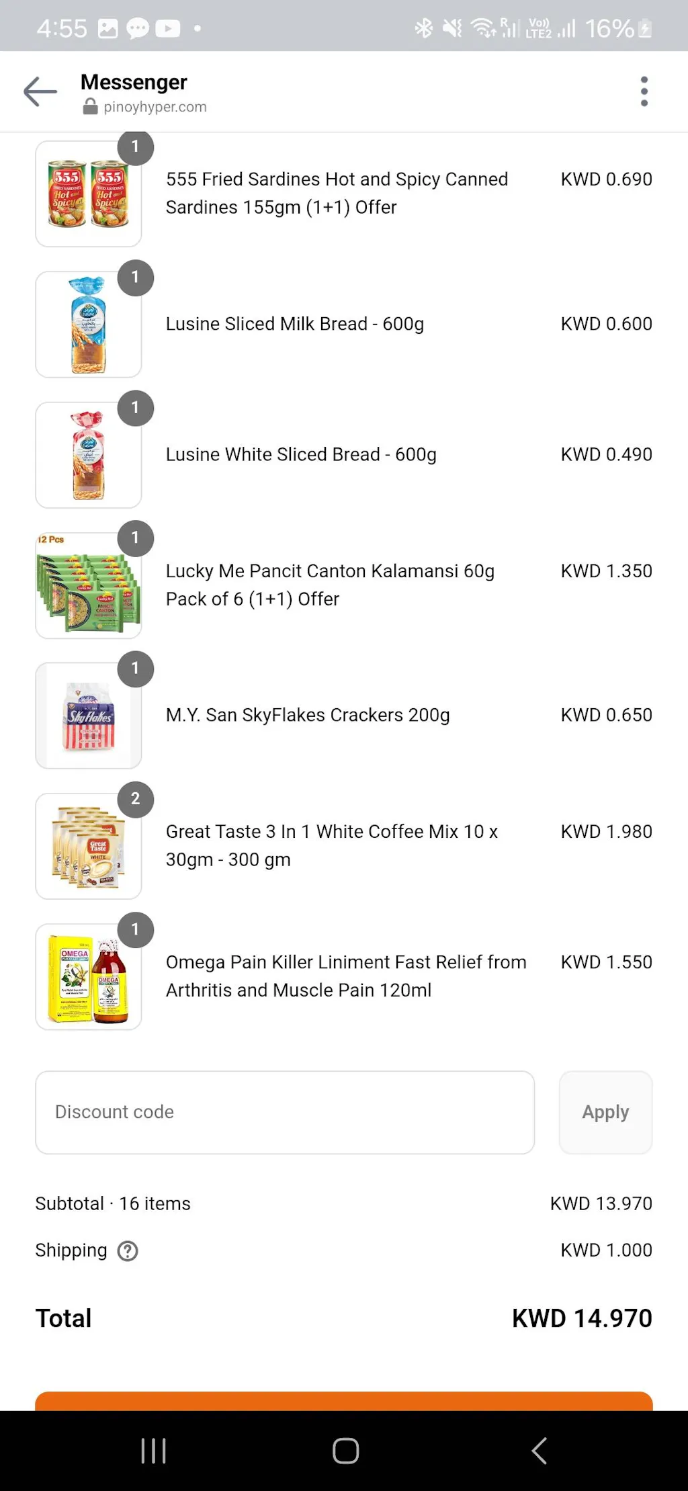The width and height of the screenshot is (688, 1491).
Task: Tap the 555 Fried Sardines product thumbnail
Action: pos(89,194)
